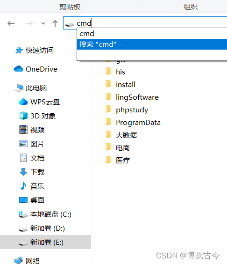Click the 新加卷 (D:) drive icon

(x=23, y=230)
